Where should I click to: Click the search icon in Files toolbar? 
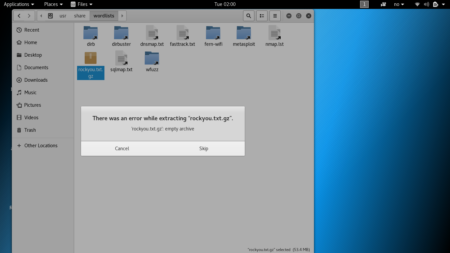click(249, 16)
